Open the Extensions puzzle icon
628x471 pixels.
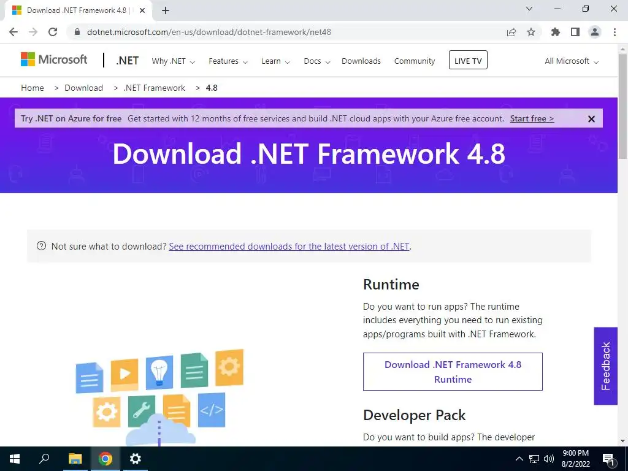(556, 32)
